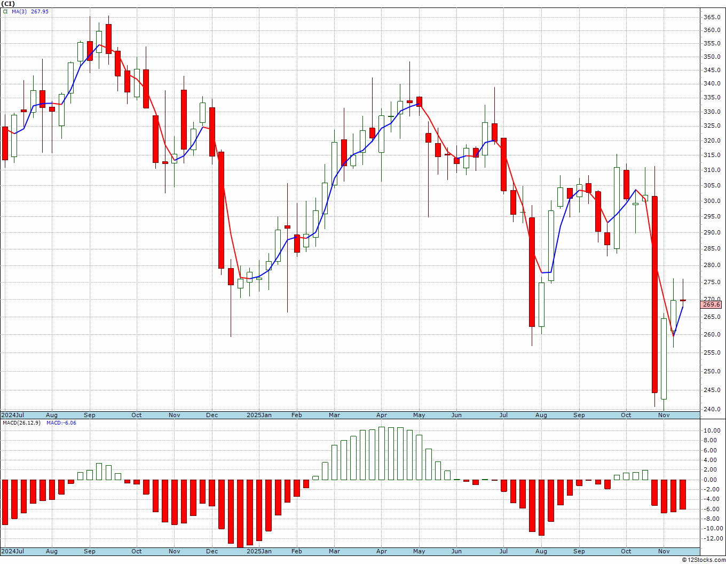Click the 300.0 price axis label
The width and height of the screenshot is (726, 564).
pyautogui.click(x=712, y=201)
